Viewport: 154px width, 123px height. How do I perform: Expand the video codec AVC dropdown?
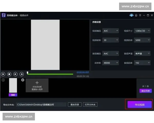pos(111,31)
